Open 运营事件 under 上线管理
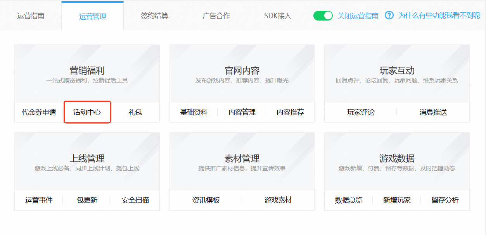Screen dimensions: 486x235 (39, 200)
